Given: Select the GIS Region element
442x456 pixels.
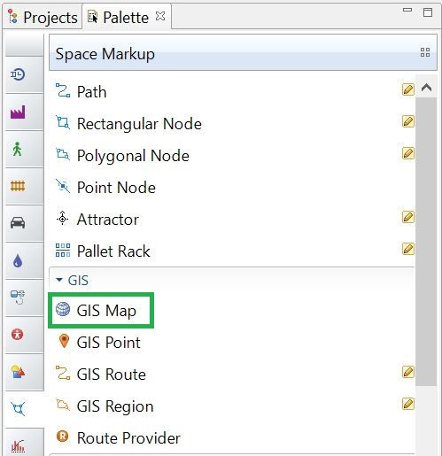Looking at the screenshot, I should coord(105,406).
